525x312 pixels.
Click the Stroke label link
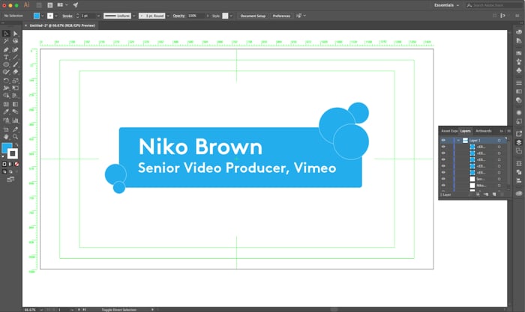pyautogui.click(x=67, y=16)
